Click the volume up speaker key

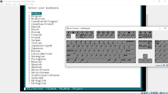[x=150, y=32]
